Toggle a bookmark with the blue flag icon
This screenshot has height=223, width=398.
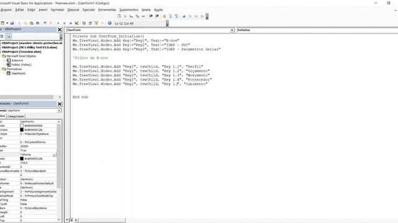coord(184,16)
